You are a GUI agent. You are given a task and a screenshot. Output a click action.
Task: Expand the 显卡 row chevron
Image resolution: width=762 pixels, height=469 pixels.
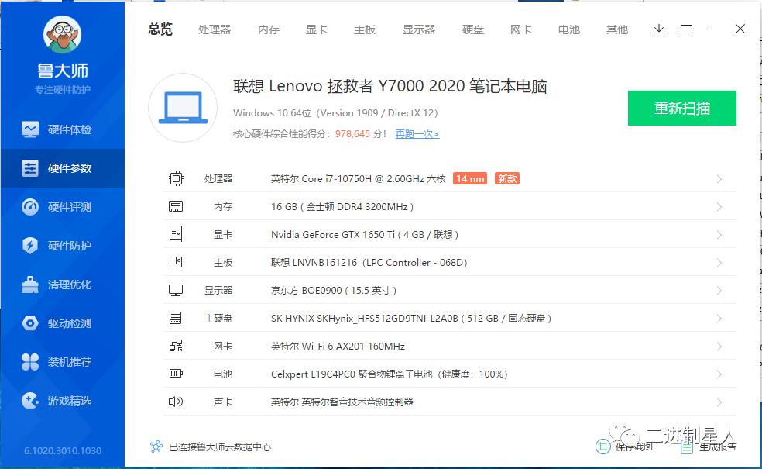(x=719, y=235)
